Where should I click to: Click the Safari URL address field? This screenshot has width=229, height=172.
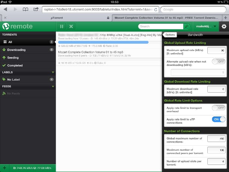point(101,9)
